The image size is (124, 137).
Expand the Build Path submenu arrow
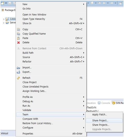84,53
